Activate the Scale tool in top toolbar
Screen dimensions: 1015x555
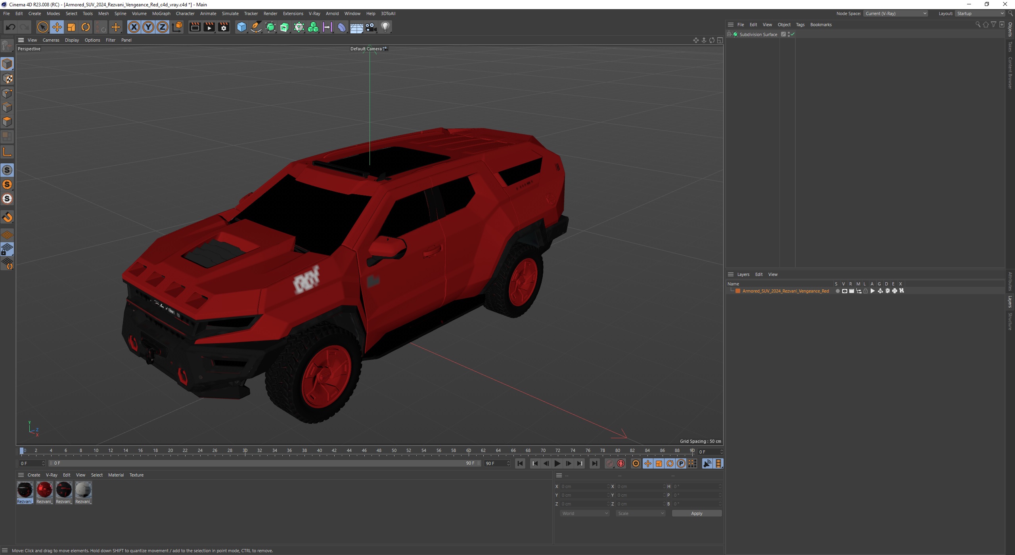point(71,27)
